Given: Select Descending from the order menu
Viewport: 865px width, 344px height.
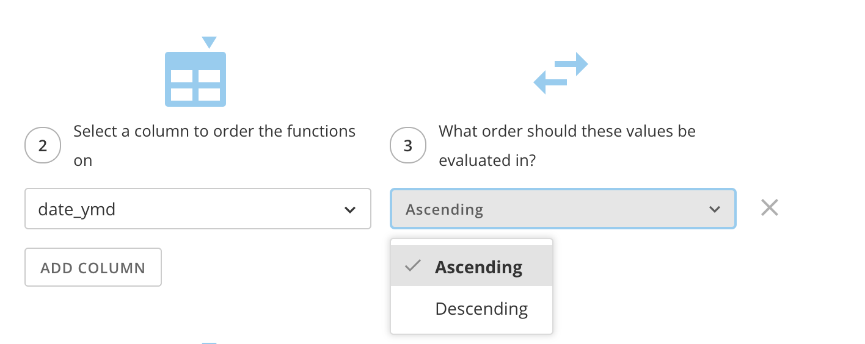Looking at the screenshot, I should click(481, 309).
